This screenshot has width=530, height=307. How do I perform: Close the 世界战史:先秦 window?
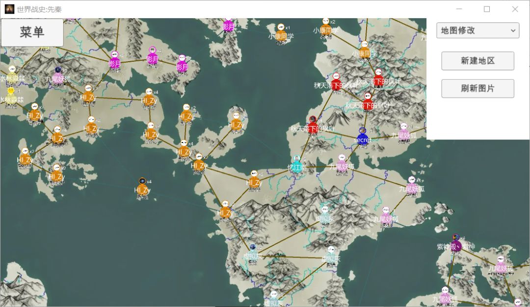pos(515,9)
